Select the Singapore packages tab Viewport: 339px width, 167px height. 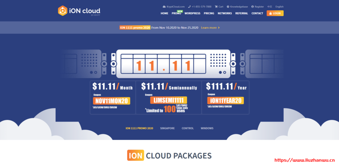(x=167, y=128)
